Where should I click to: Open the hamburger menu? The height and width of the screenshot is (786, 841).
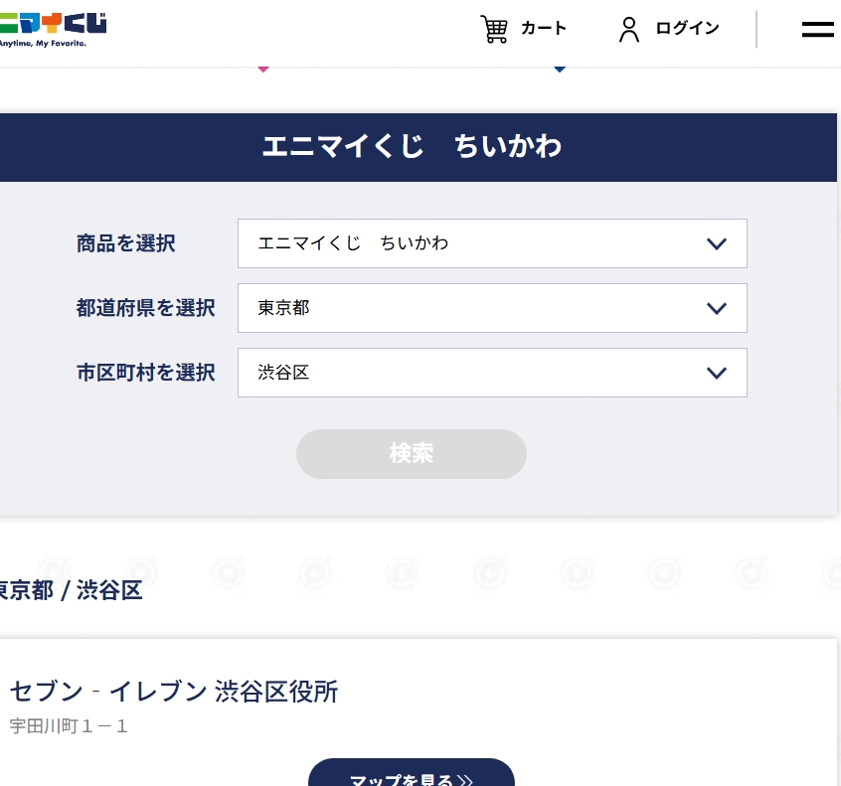tap(817, 30)
